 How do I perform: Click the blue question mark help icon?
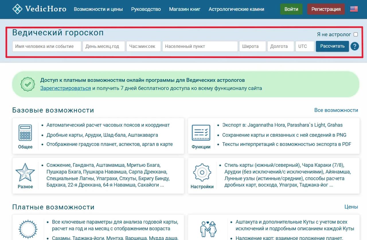click(x=355, y=46)
